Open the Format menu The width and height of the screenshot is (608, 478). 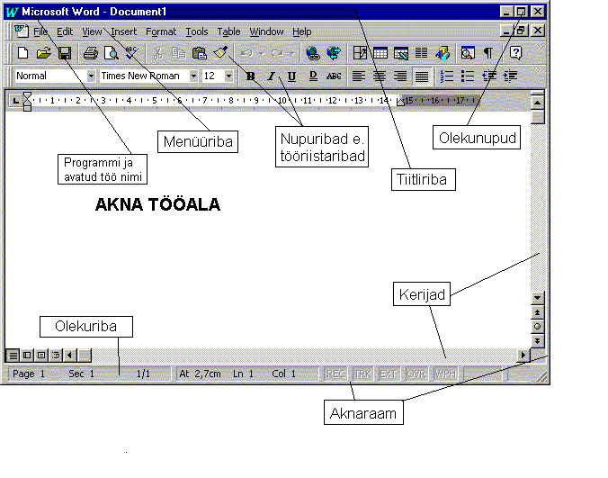tap(161, 32)
